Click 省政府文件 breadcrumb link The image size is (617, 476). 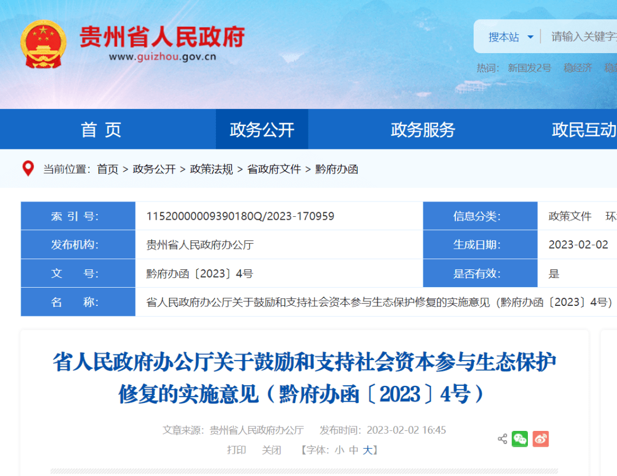point(274,169)
